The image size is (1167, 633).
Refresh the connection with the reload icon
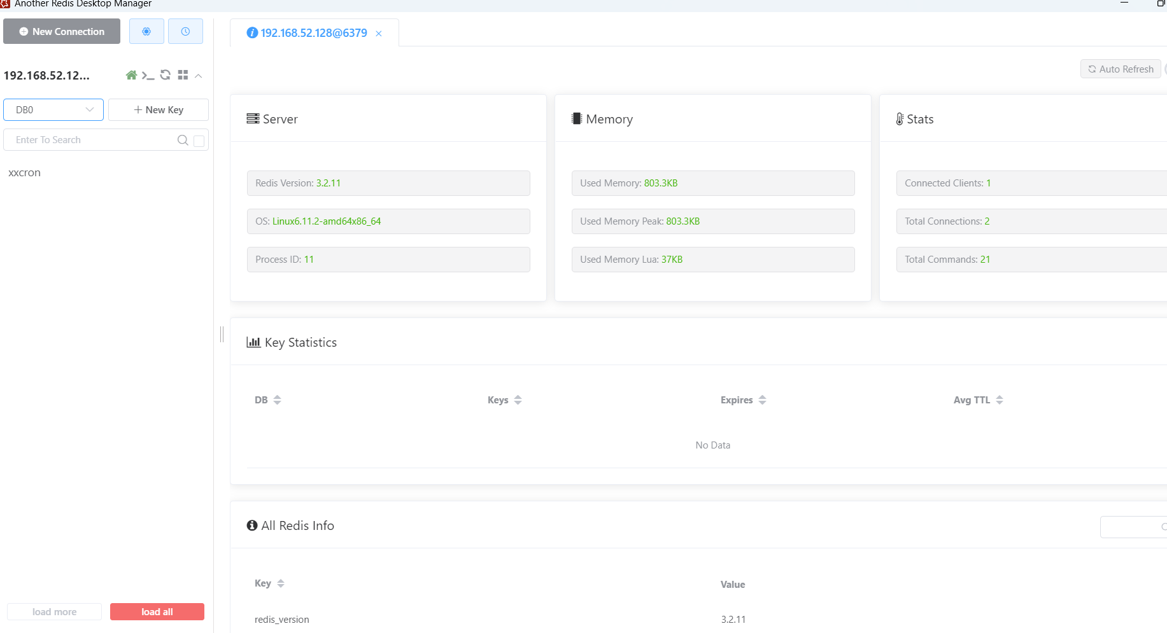(165, 75)
